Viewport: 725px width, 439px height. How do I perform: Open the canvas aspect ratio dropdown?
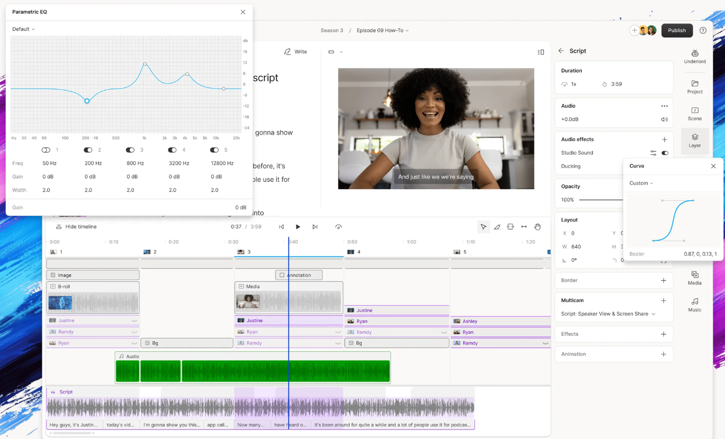tap(336, 52)
